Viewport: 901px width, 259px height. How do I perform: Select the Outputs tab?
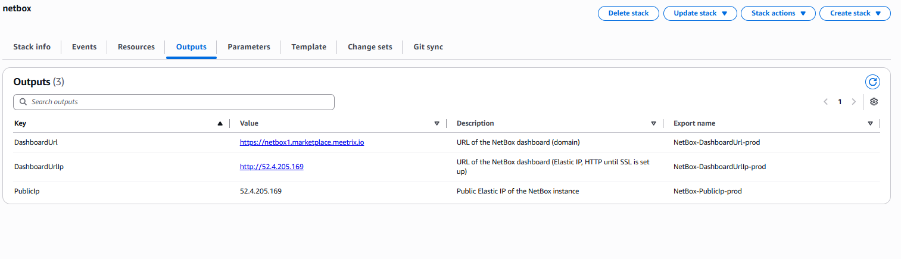click(x=191, y=47)
